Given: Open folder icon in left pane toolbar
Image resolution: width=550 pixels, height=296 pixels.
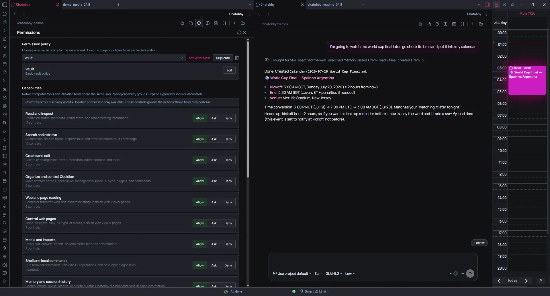Looking at the screenshot, I should point(243,23).
